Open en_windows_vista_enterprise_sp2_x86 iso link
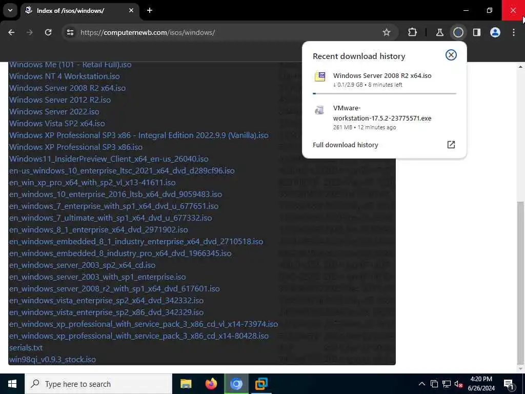The width and height of the screenshot is (525, 394). [106, 312]
